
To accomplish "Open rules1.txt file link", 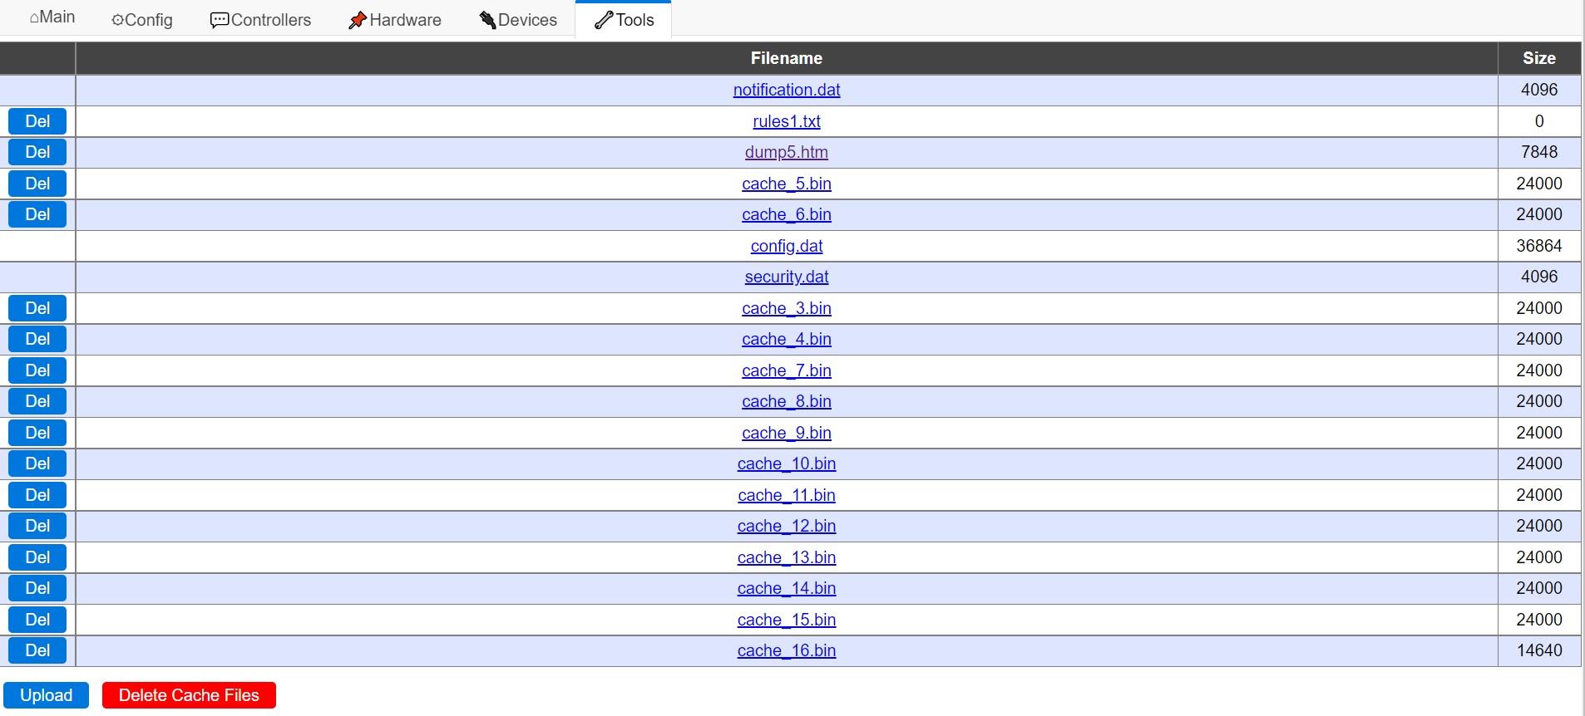I will (x=787, y=121).
